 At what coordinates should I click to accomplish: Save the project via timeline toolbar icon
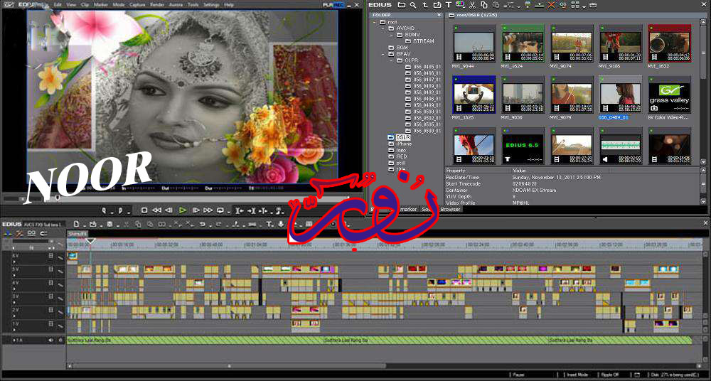coord(109,224)
